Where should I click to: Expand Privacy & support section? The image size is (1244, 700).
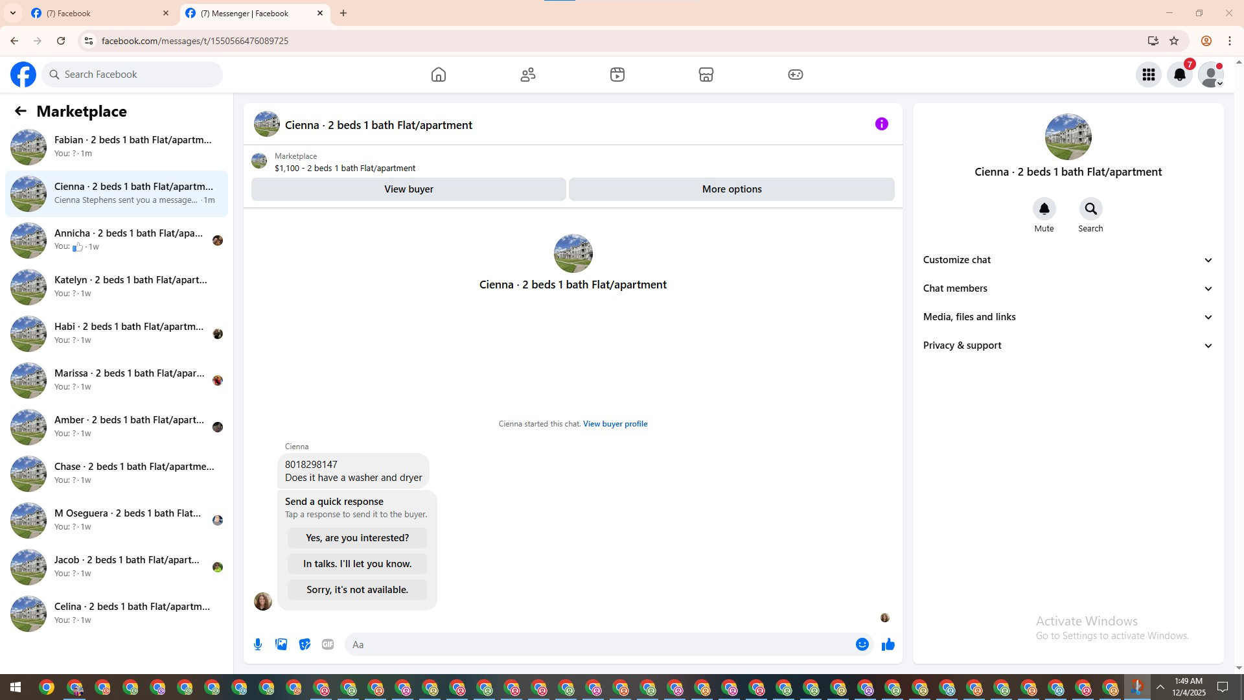[1067, 345]
